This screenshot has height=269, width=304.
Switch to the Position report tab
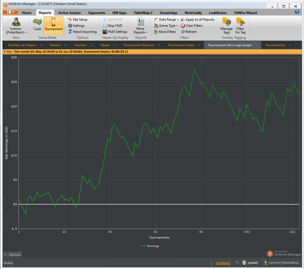tap(80, 45)
